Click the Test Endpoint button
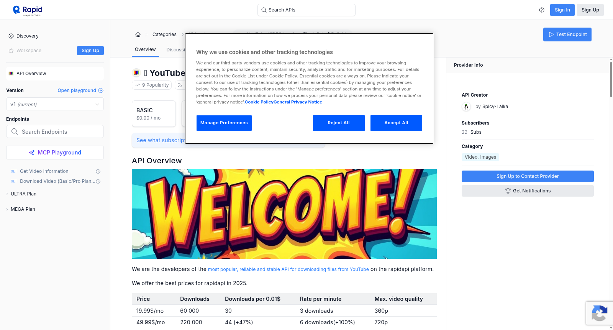The height and width of the screenshot is (330, 613). tap(567, 34)
